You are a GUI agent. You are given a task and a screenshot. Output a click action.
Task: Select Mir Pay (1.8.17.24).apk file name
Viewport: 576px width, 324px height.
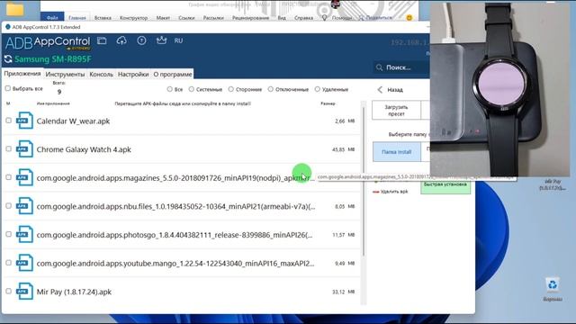tap(74, 292)
